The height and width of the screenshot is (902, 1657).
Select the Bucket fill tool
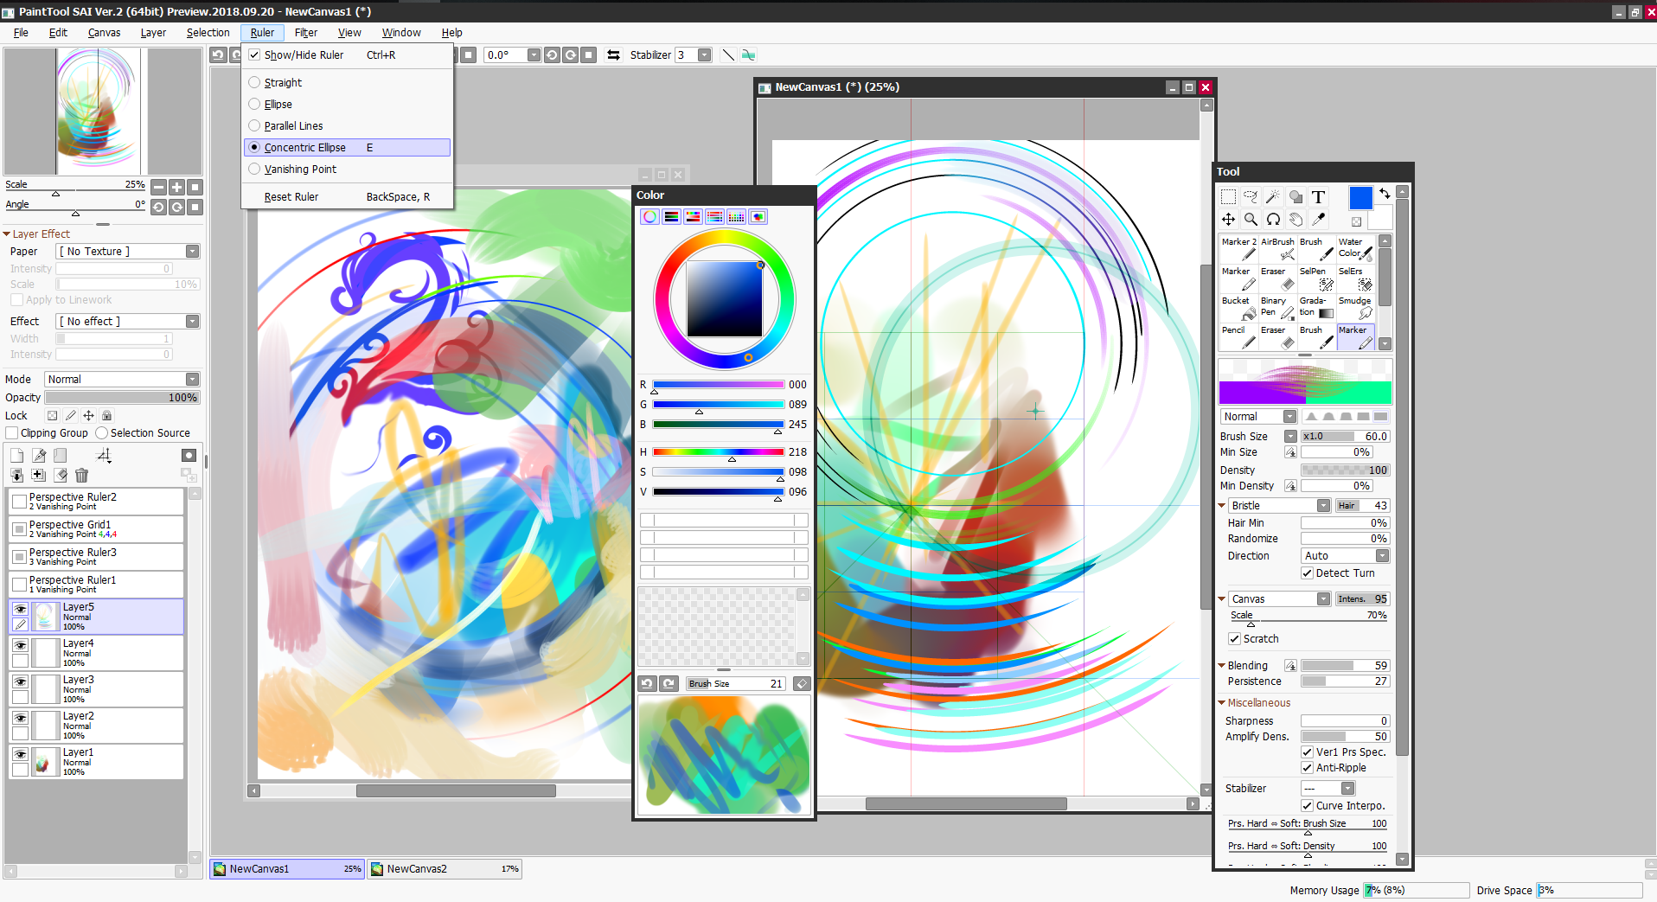1238,307
